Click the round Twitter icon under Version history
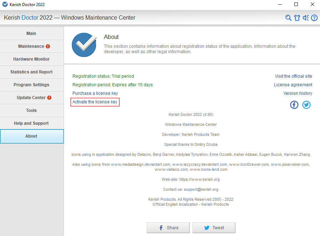This screenshot has height=236, width=320. point(306,105)
